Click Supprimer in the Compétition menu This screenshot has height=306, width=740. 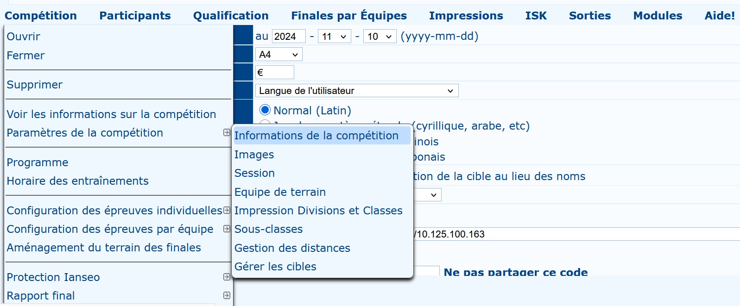click(35, 85)
